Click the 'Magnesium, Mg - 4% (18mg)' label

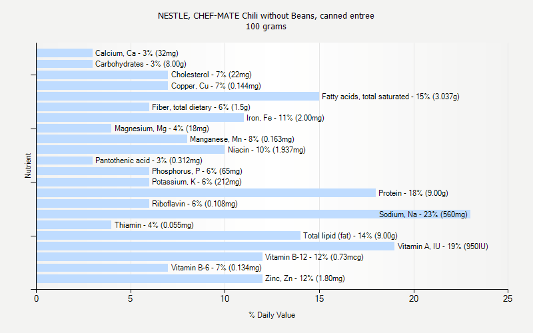[162, 129]
